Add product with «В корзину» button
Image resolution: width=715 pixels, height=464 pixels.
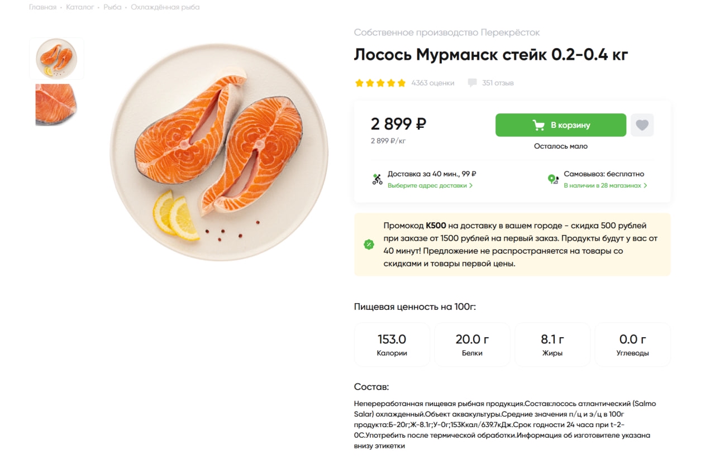pyautogui.click(x=560, y=125)
